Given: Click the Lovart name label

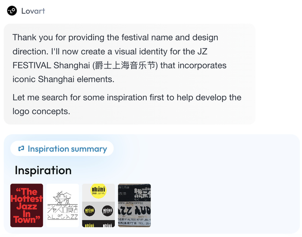Looking at the screenshot, I should pyautogui.click(x=33, y=11).
